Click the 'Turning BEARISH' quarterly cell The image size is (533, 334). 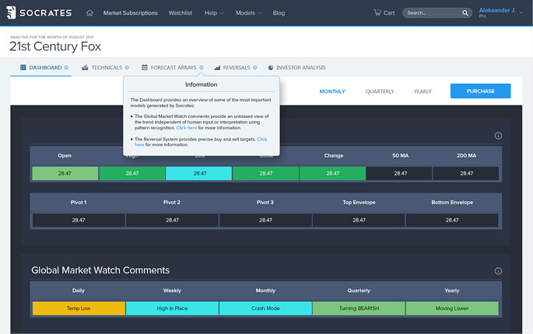tap(359, 308)
